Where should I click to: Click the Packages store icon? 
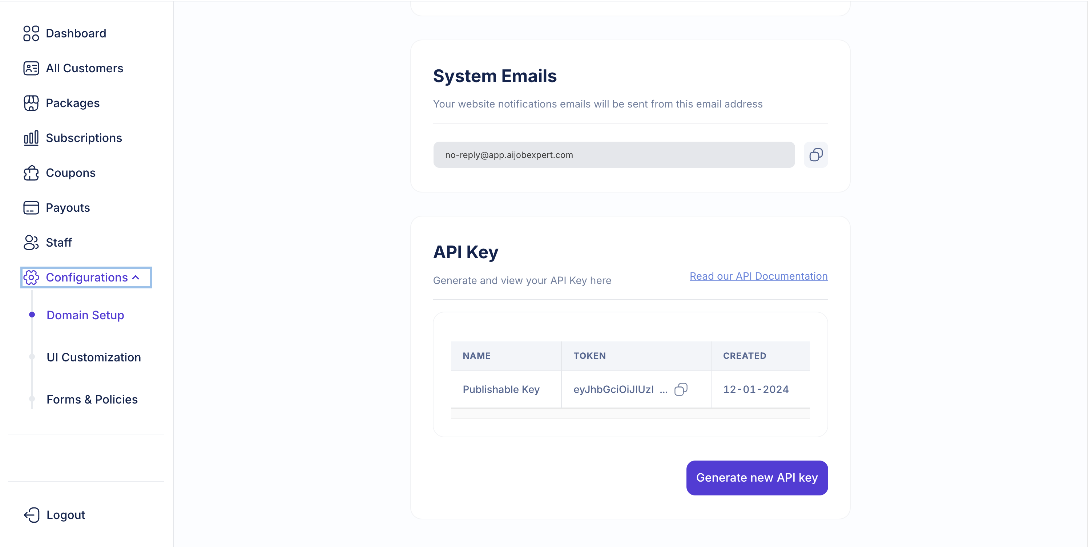pos(31,103)
